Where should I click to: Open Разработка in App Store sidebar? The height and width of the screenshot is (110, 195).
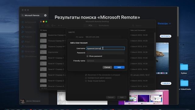[x=29, y=46]
